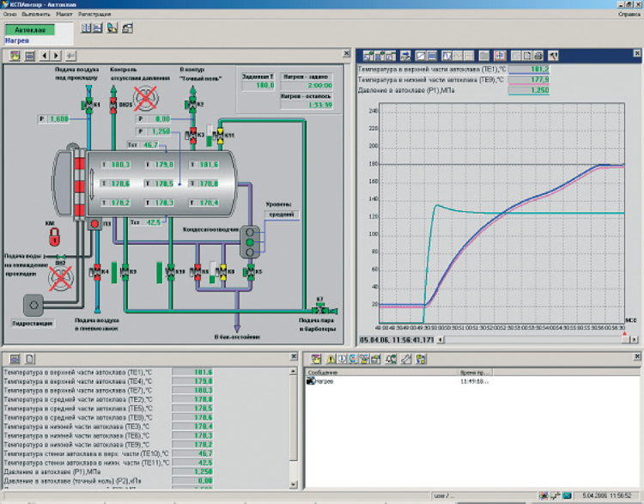Click the print icon in trend toolbar
The width and height of the screenshot is (644, 504).
click(x=538, y=56)
